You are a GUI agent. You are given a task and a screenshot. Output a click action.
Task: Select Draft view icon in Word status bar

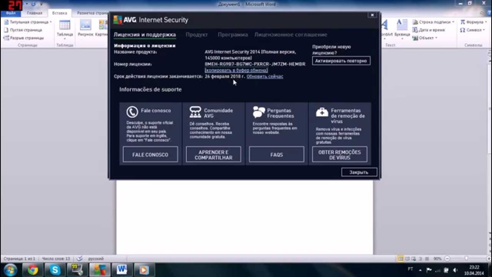pyautogui.click(x=427, y=259)
